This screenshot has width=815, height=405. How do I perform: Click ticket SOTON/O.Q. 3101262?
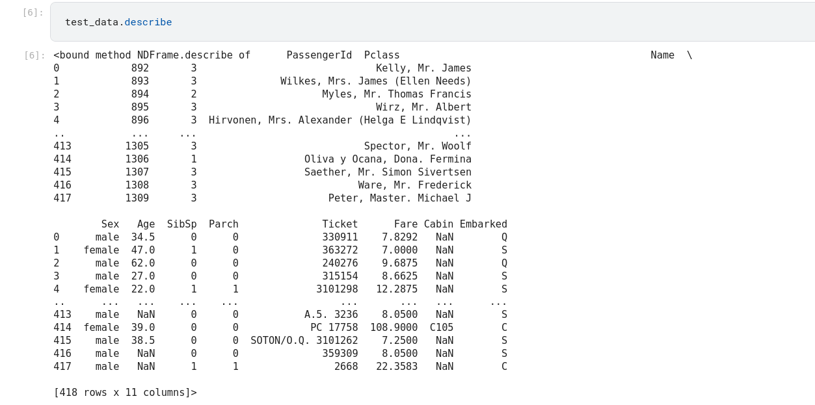[304, 341]
